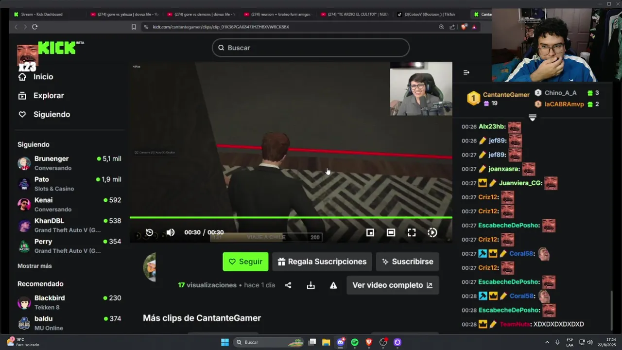Screen dimensions: 622x350
Task: Click the Kick logo
Action: (x=58, y=48)
